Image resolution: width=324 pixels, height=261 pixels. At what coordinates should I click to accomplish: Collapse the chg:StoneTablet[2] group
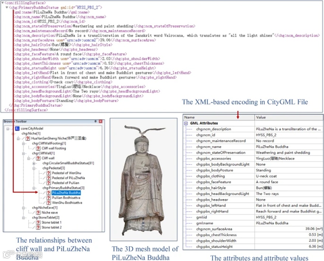click(x=23, y=218)
